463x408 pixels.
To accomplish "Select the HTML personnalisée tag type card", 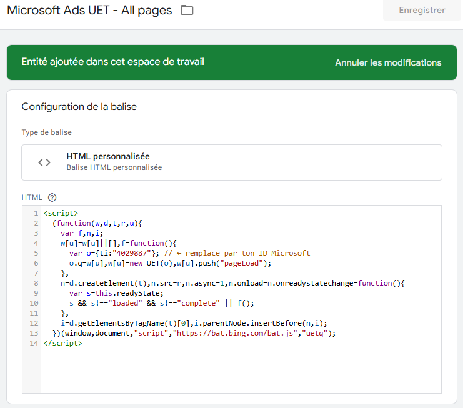I will (x=232, y=162).
